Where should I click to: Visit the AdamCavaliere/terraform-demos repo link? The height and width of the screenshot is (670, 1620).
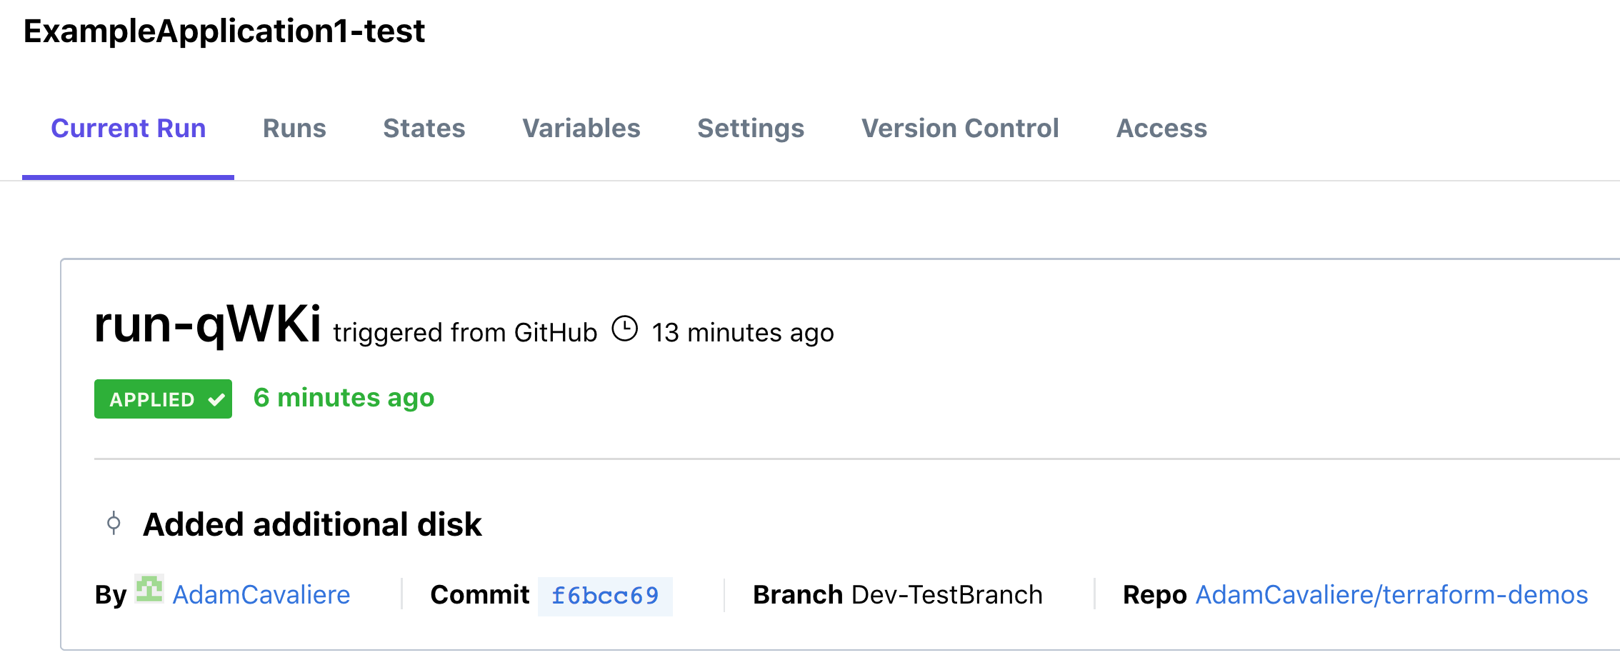coord(1391,595)
